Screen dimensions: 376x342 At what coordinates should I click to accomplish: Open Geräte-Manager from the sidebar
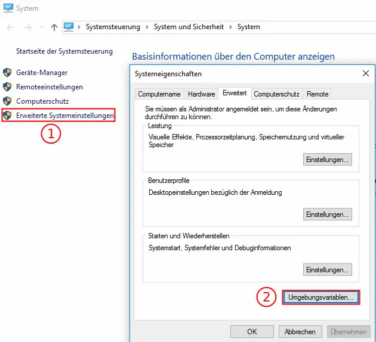[42, 73]
